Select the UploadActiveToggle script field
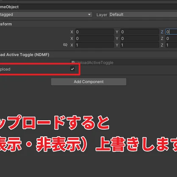177x177 pixels. [x=124, y=63]
